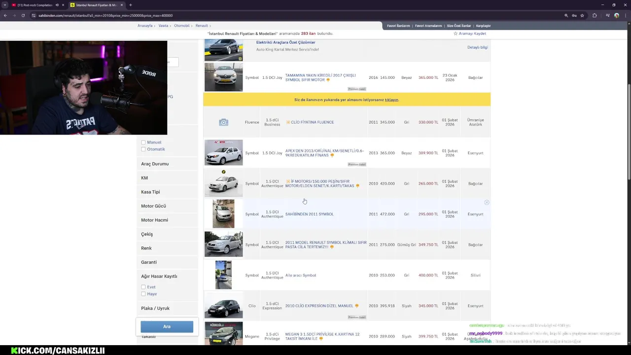Image resolution: width=631 pixels, height=355 pixels.
Task: Click the 295.000 TL price cell
Action: click(x=428, y=214)
